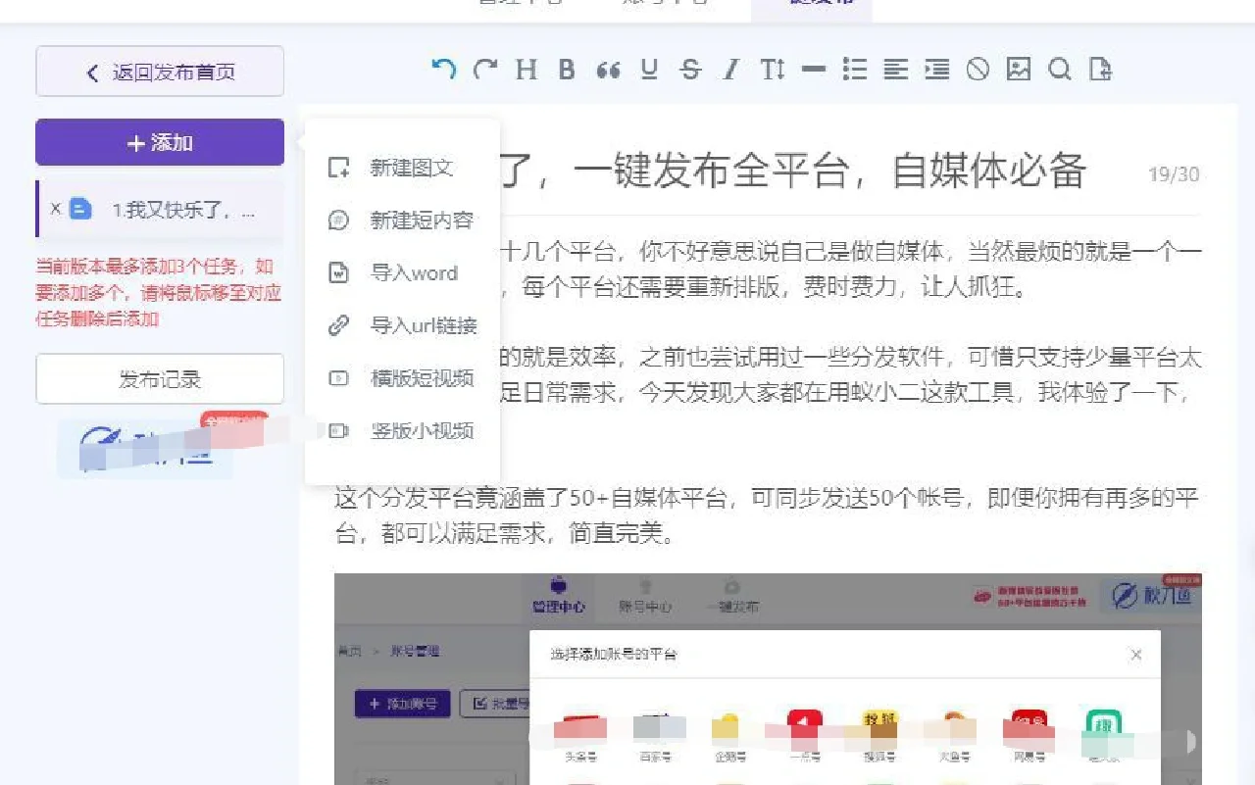Open the font size (Tt) icon

point(773,70)
